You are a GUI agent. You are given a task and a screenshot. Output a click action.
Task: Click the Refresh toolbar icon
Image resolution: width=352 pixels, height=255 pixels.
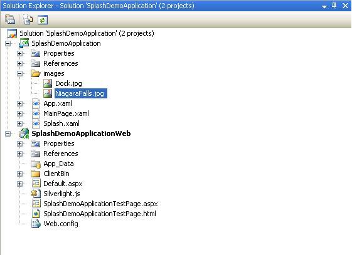[43, 19]
